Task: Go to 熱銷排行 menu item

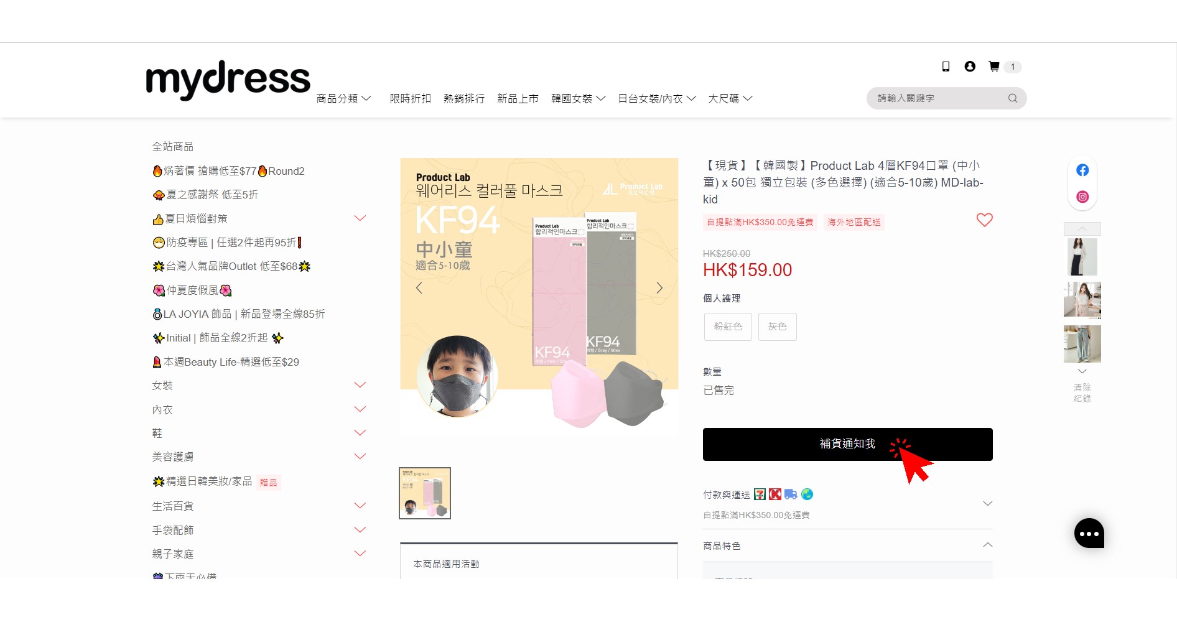Action: 464,98
